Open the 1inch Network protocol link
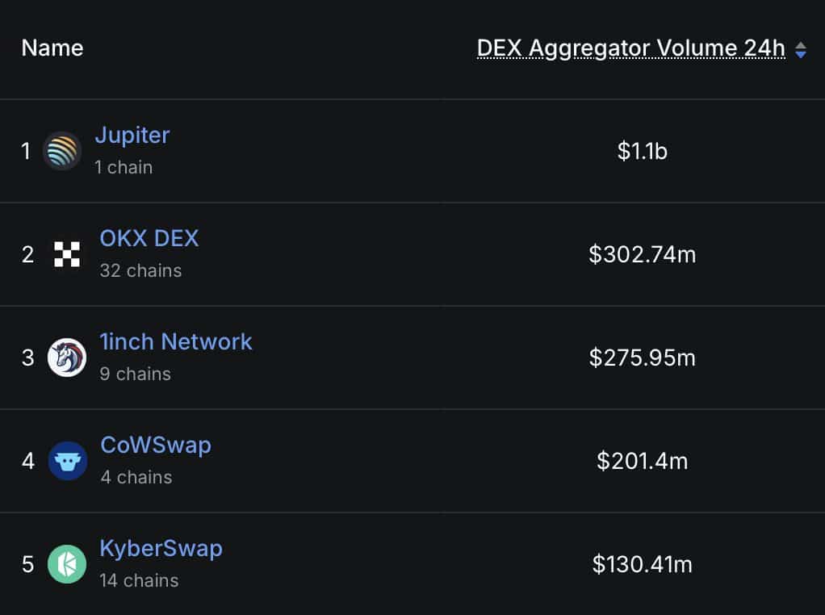This screenshot has height=615, width=825. click(x=176, y=341)
